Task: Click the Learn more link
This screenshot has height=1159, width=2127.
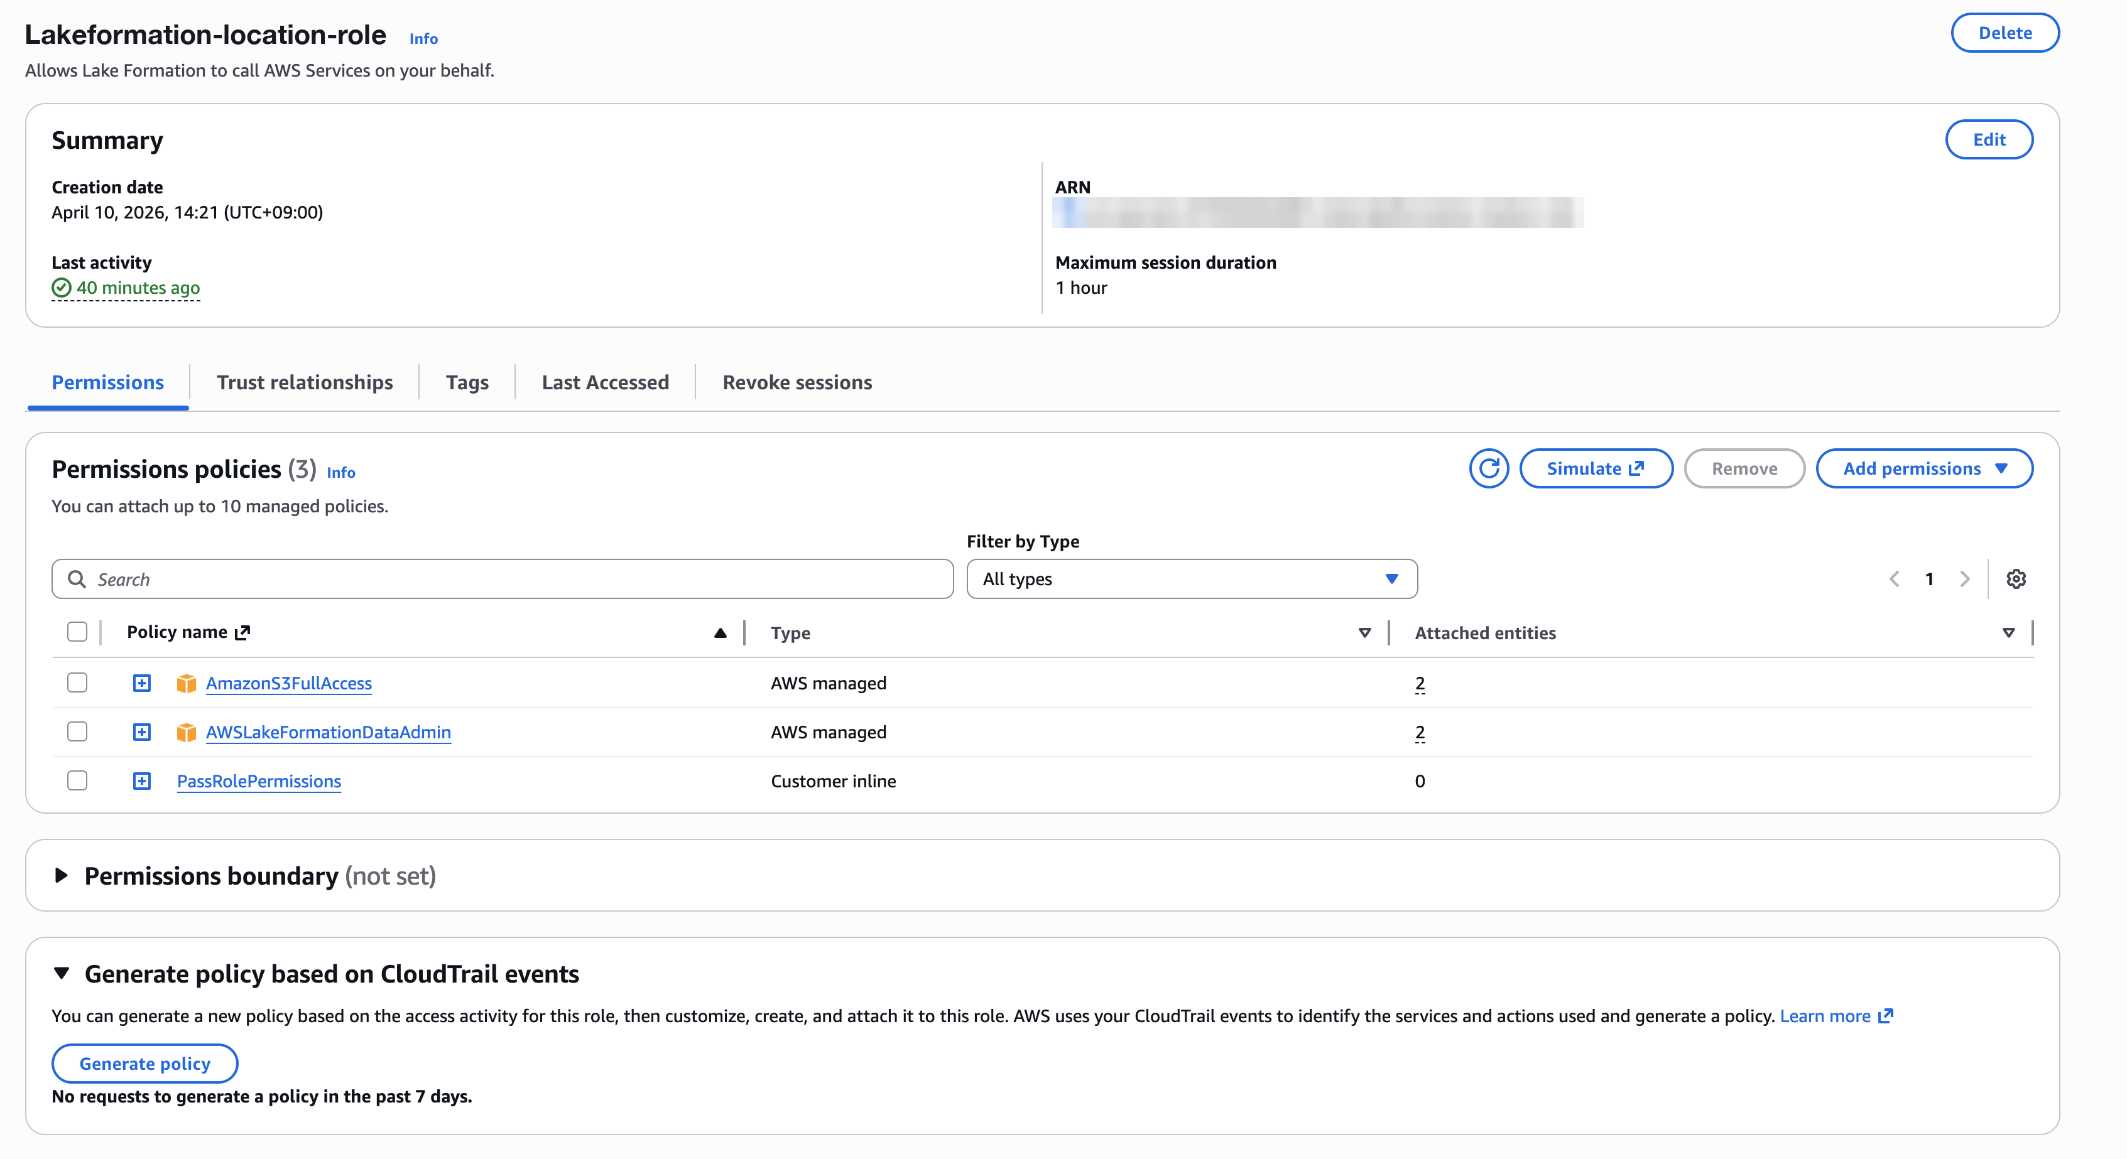Action: (x=1825, y=1016)
